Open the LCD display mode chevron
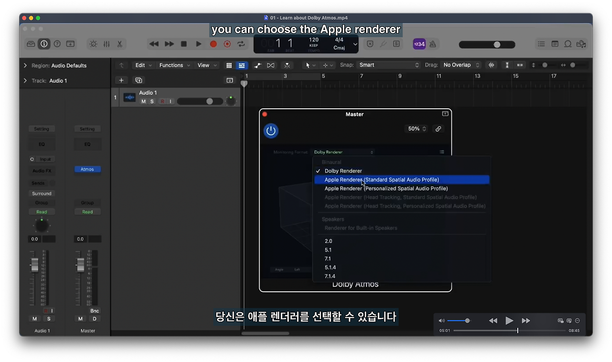This screenshot has height=362, width=612. [x=355, y=44]
